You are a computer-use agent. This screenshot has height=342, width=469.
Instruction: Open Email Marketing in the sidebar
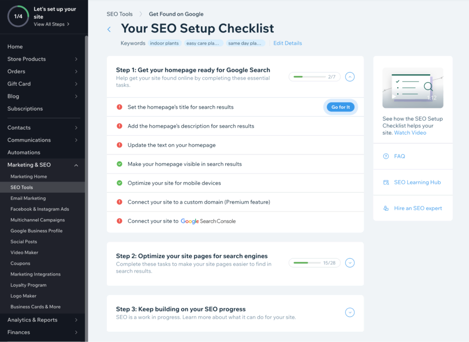pos(28,198)
